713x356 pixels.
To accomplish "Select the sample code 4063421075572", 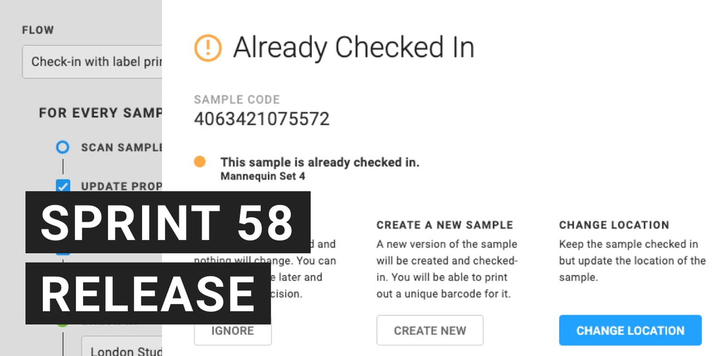I will [262, 119].
